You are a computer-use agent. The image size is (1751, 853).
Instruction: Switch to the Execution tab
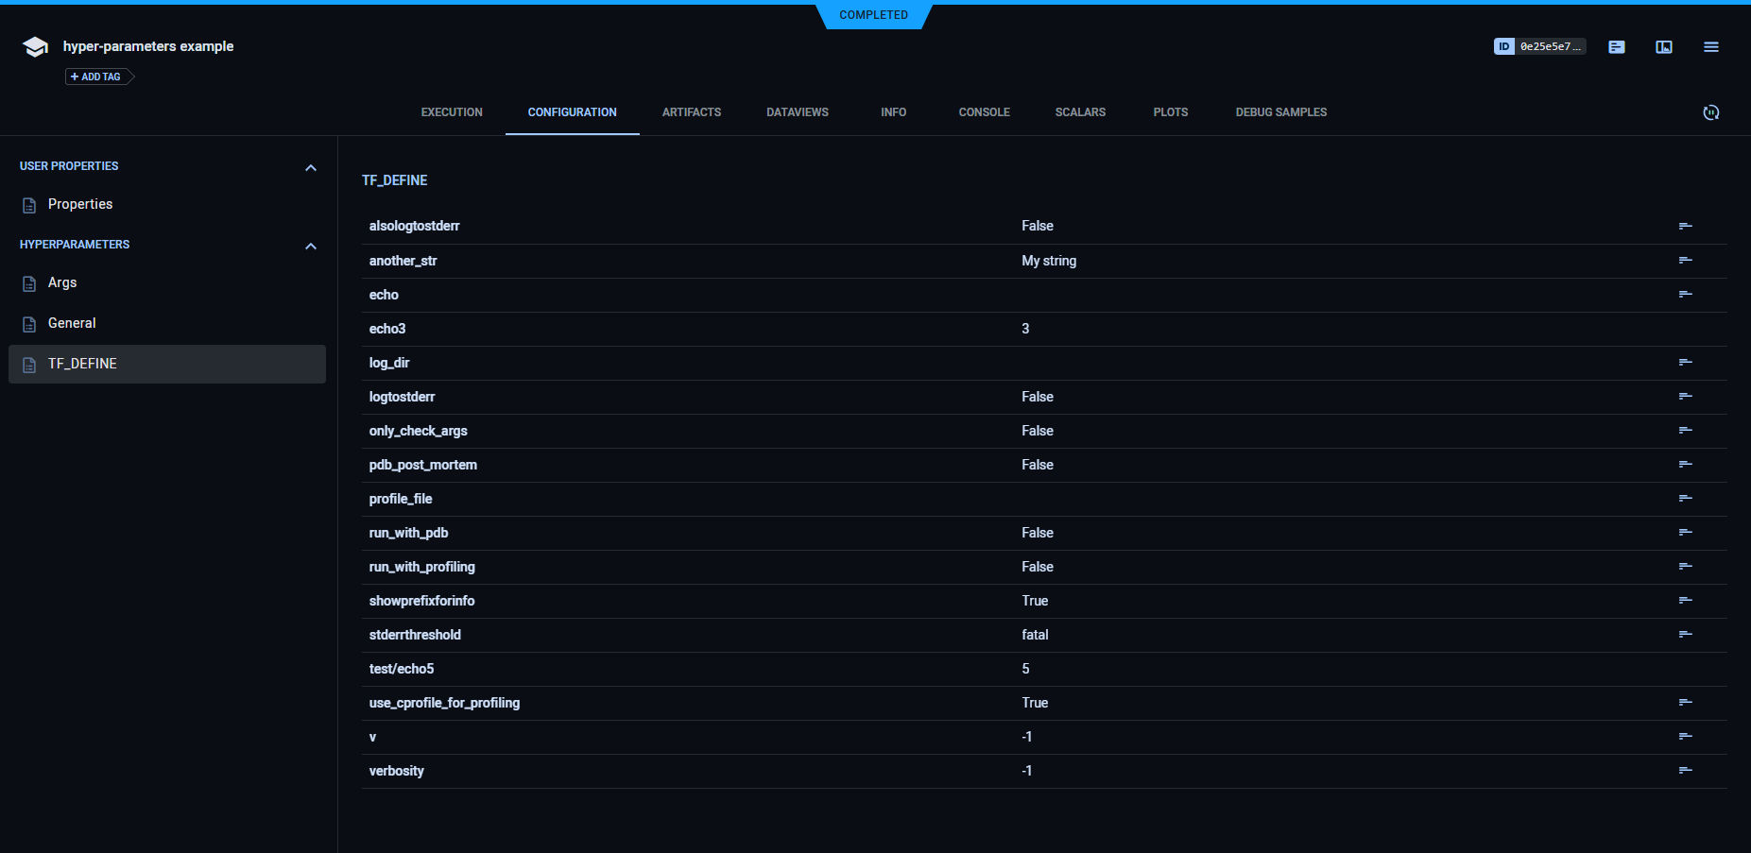(x=452, y=112)
